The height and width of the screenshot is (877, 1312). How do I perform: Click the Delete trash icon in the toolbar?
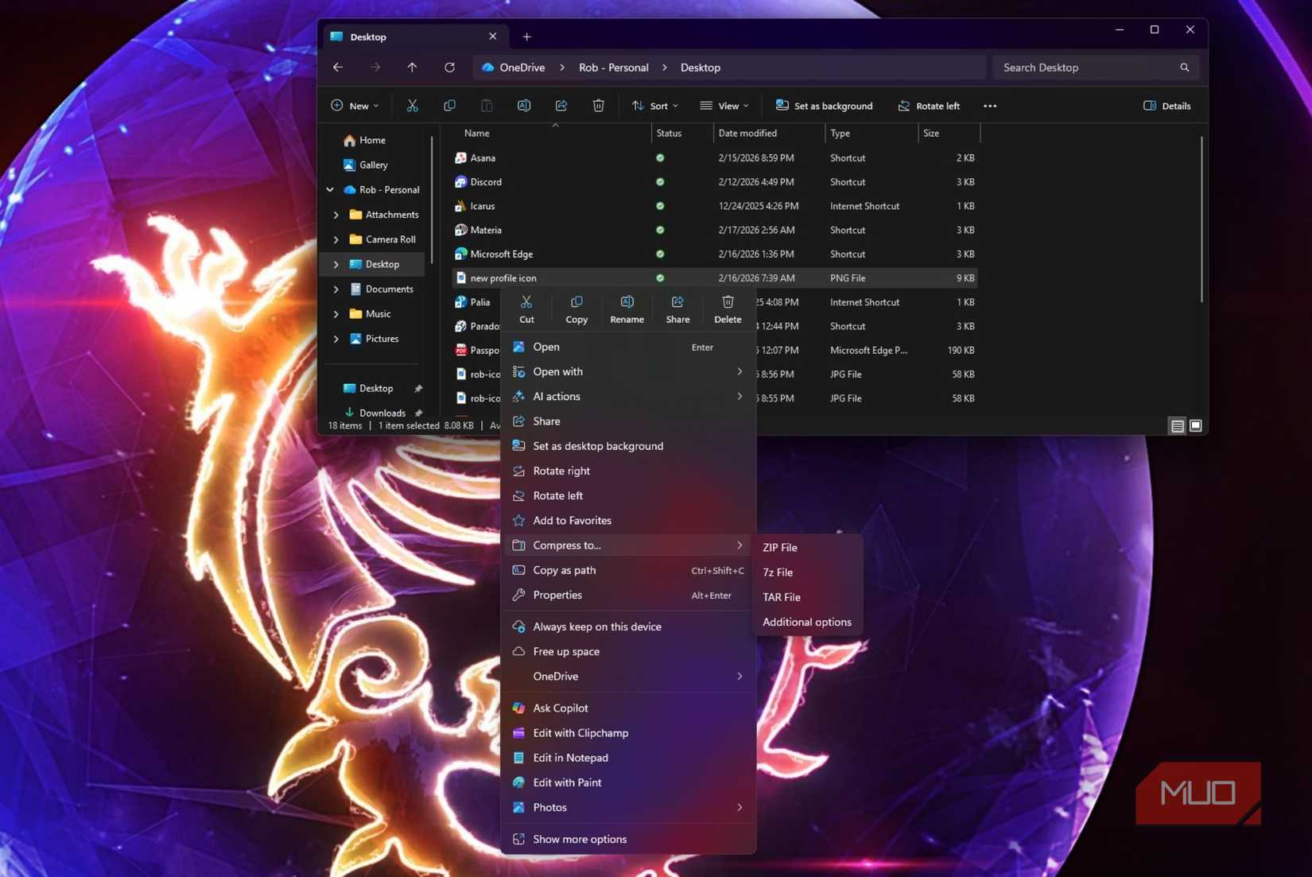tap(599, 106)
